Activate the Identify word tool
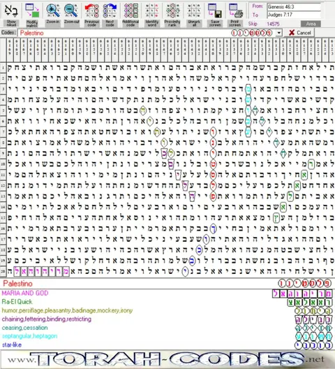 coord(151,15)
